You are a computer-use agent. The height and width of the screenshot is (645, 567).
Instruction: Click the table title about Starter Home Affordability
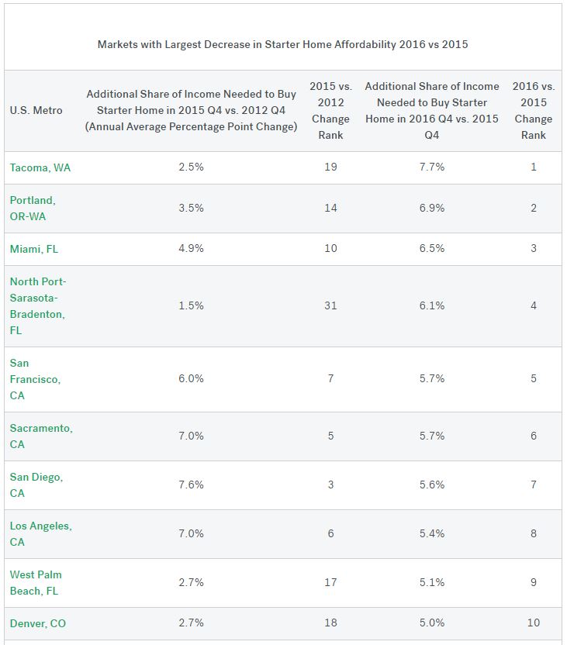click(x=282, y=44)
